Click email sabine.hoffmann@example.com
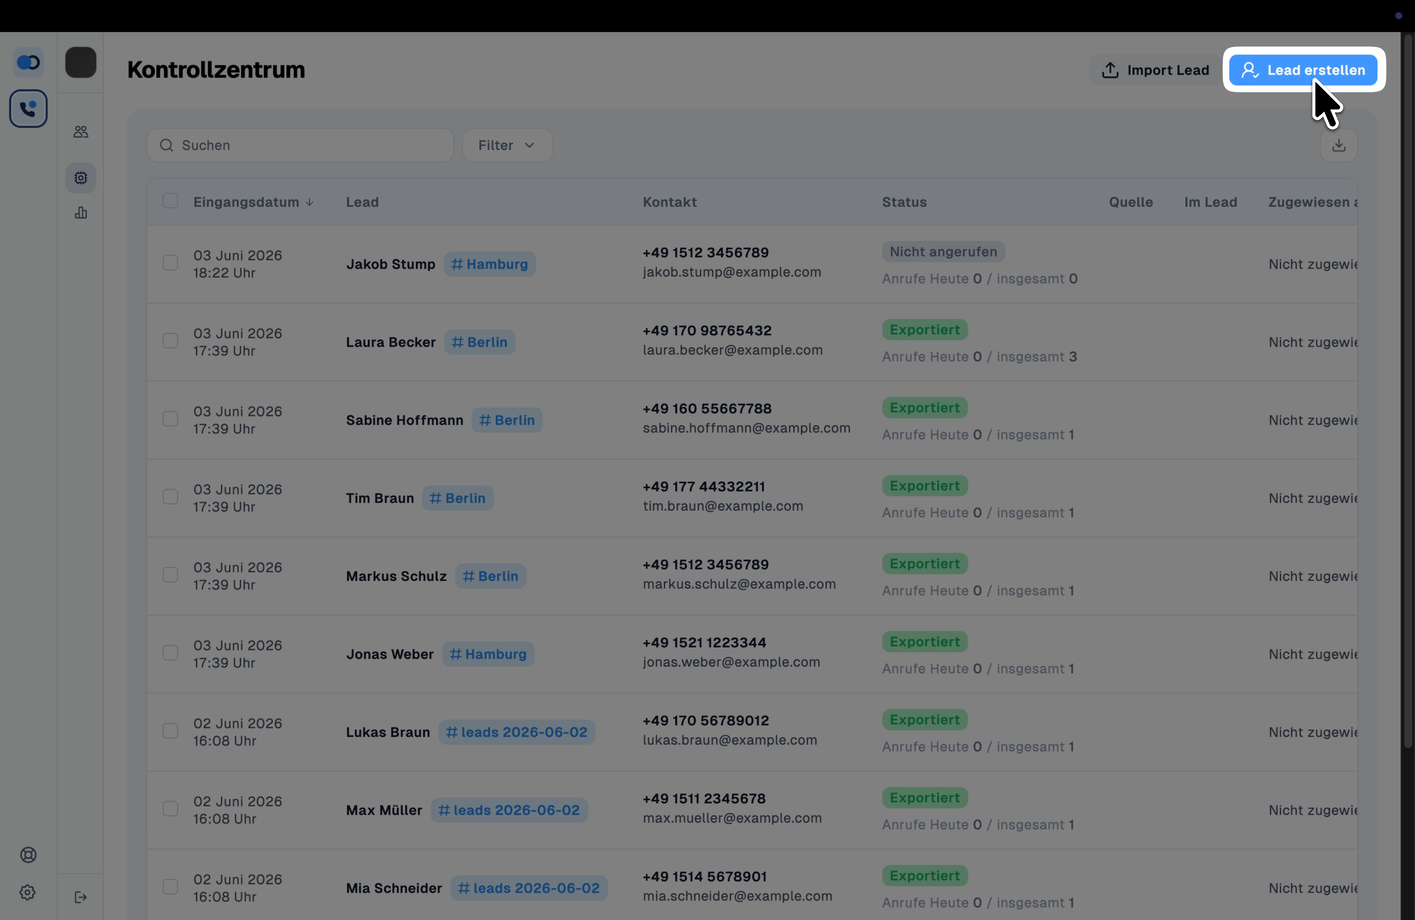The image size is (1415, 920). (746, 428)
